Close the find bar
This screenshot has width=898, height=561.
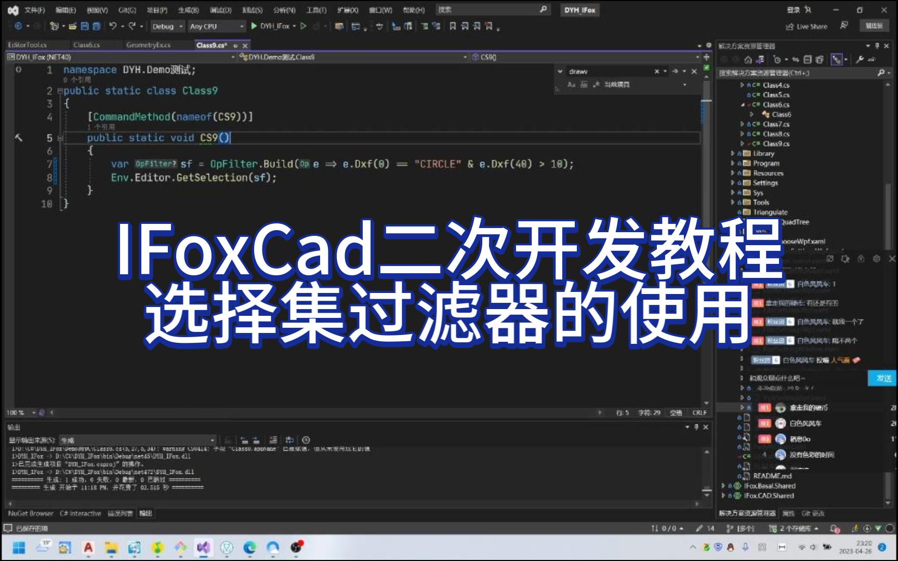click(694, 72)
